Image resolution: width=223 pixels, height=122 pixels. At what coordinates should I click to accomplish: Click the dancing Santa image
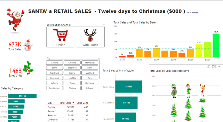pyautogui.click(x=15, y=20)
